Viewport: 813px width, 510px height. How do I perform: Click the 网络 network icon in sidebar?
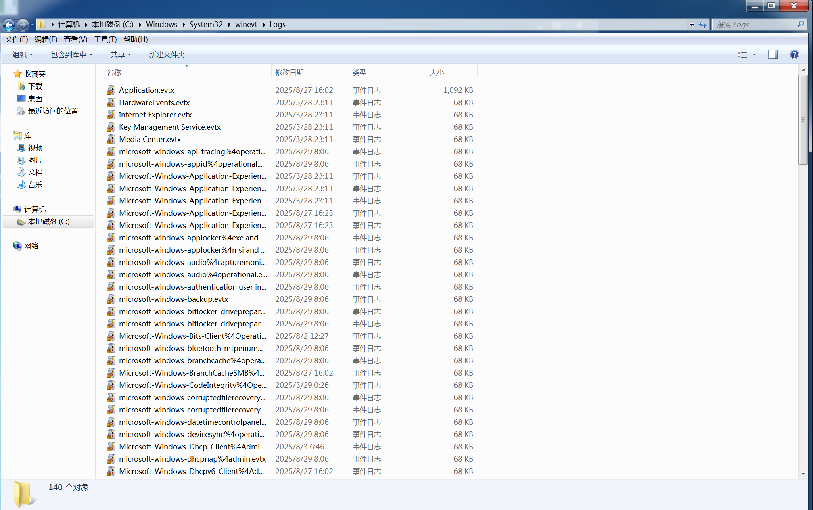(x=17, y=246)
